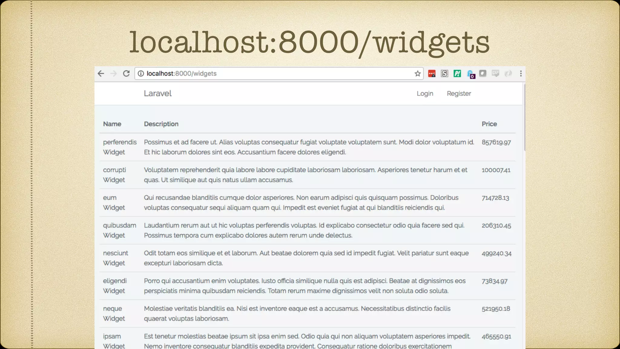
Task: Click the price 465550.91
Action: click(496, 337)
